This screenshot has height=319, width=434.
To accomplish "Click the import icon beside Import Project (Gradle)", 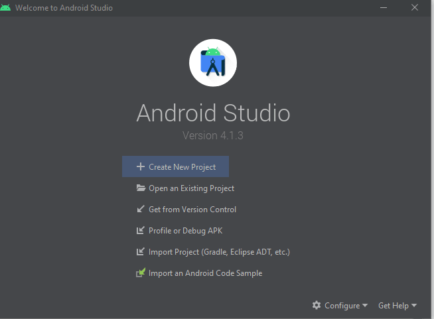I will [141, 251].
